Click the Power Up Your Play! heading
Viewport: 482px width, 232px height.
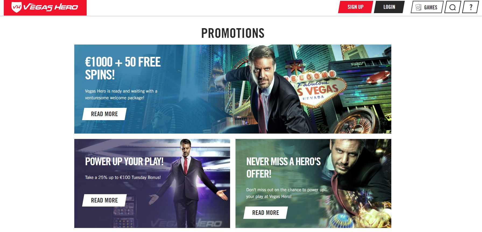coord(124,161)
